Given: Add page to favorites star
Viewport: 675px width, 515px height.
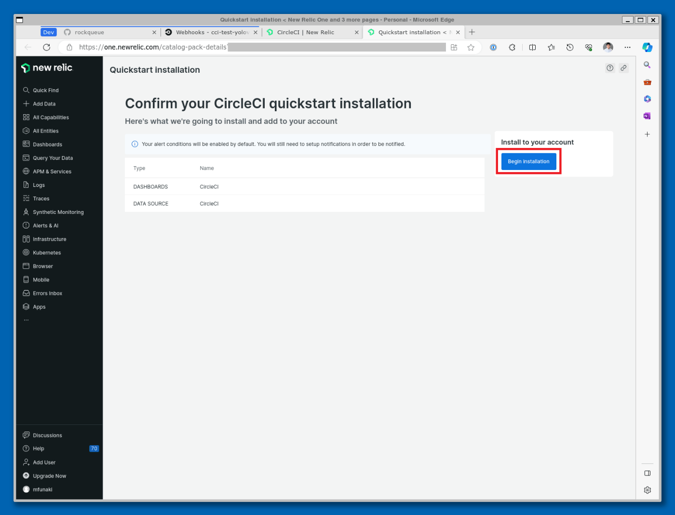Looking at the screenshot, I should 471,47.
